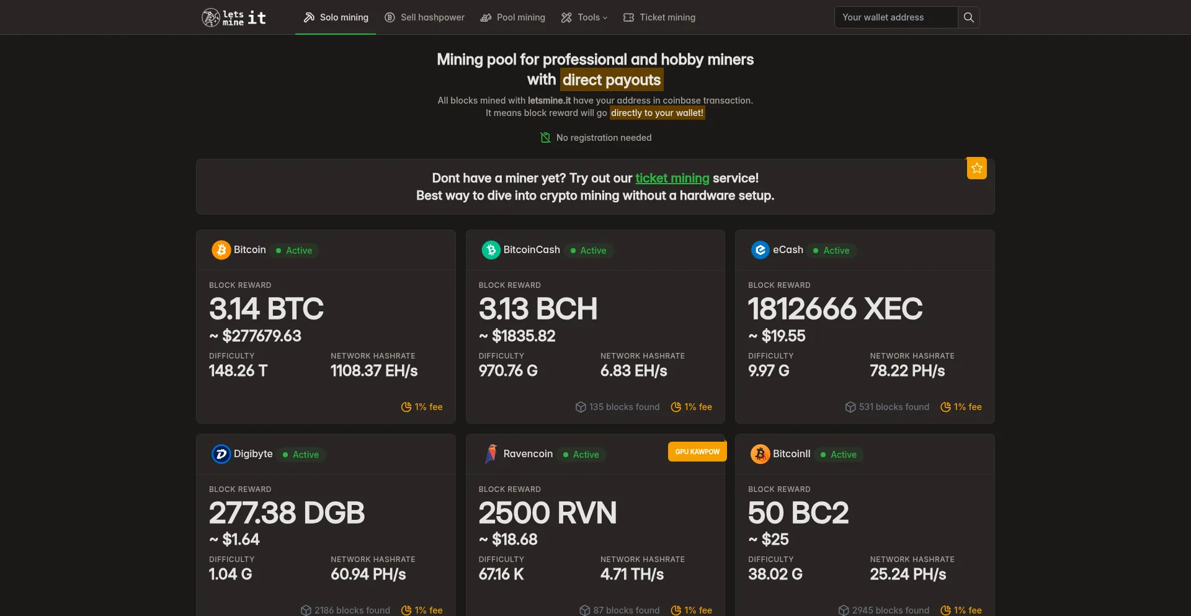Click the Ravencoin bird icon
The width and height of the screenshot is (1191, 616).
(491, 454)
